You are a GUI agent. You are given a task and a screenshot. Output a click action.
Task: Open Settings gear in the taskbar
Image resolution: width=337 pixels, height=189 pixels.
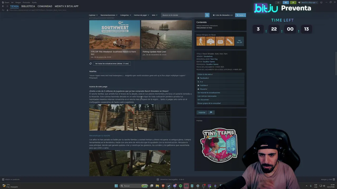(x=198, y=186)
